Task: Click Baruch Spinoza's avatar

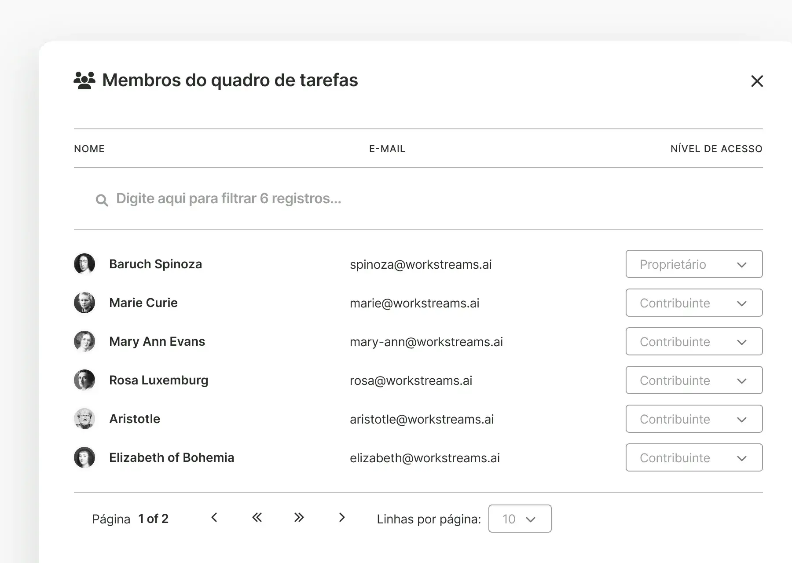Action: [84, 264]
